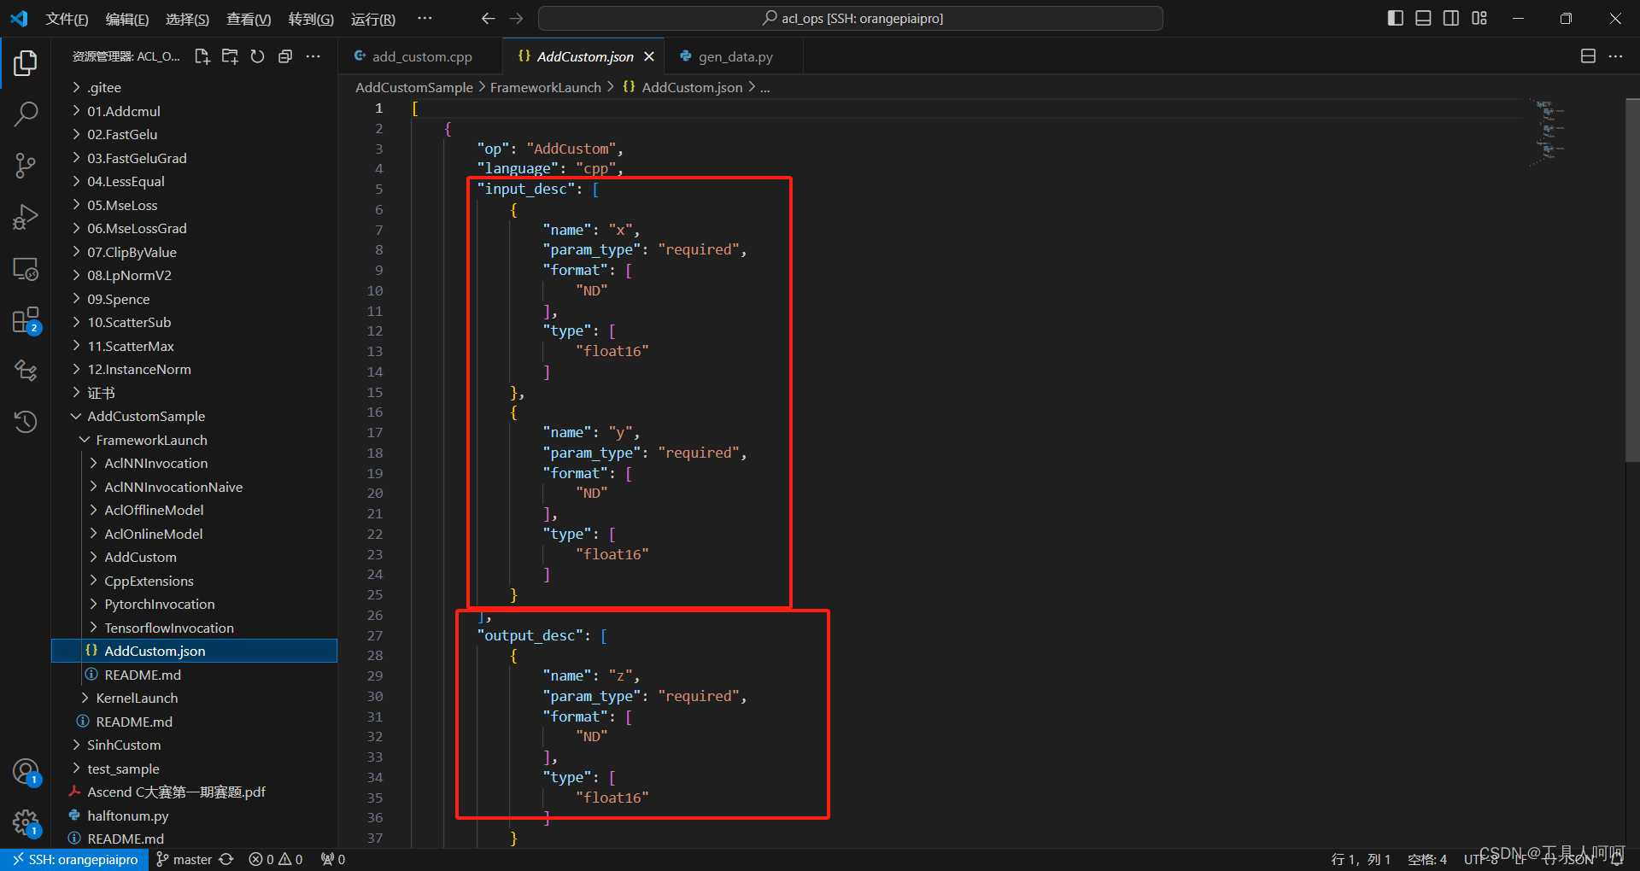Open the 编辑(E) menu
The height and width of the screenshot is (871, 1640).
click(x=127, y=19)
